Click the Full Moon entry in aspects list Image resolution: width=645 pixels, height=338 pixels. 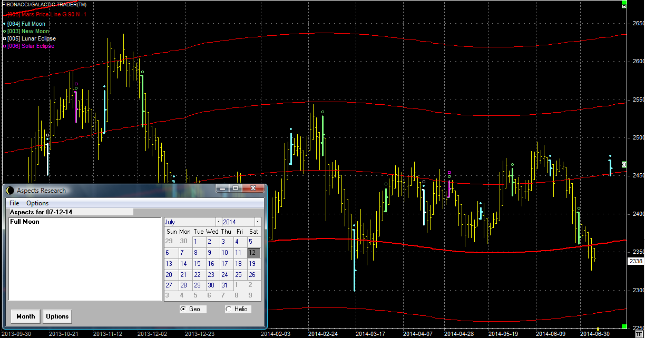tap(25, 222)
